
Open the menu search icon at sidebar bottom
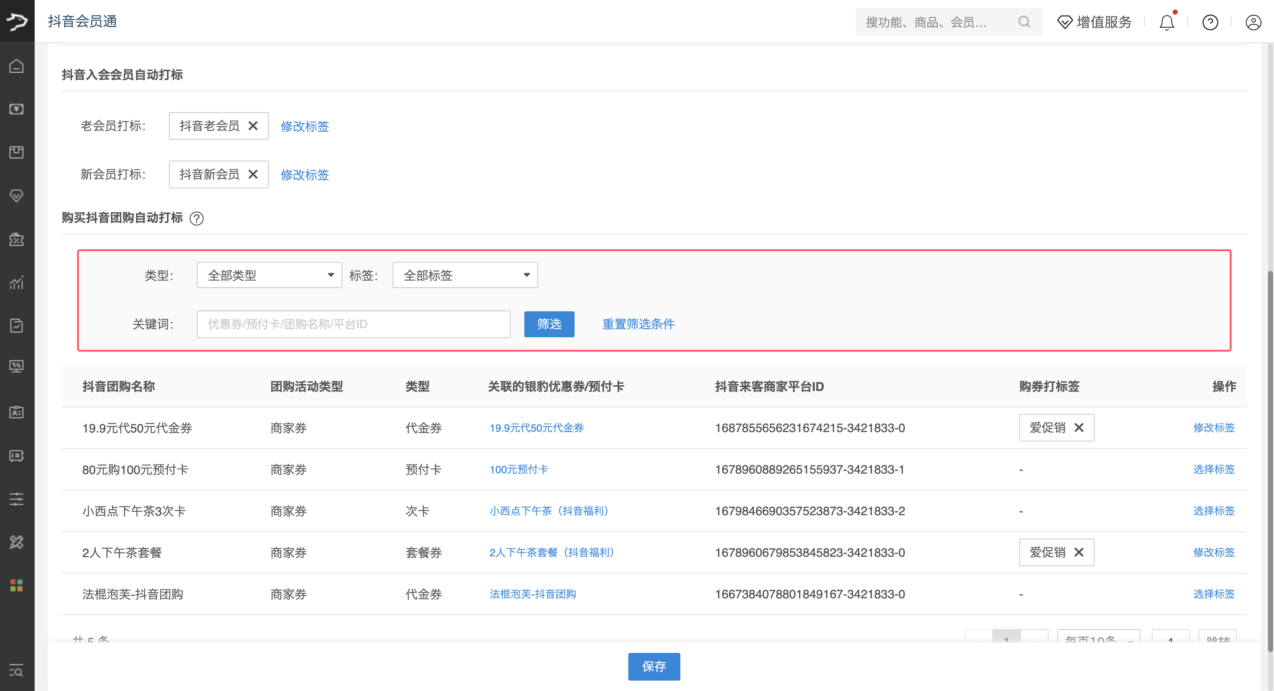pyautogui.click(x=16, y=671)
